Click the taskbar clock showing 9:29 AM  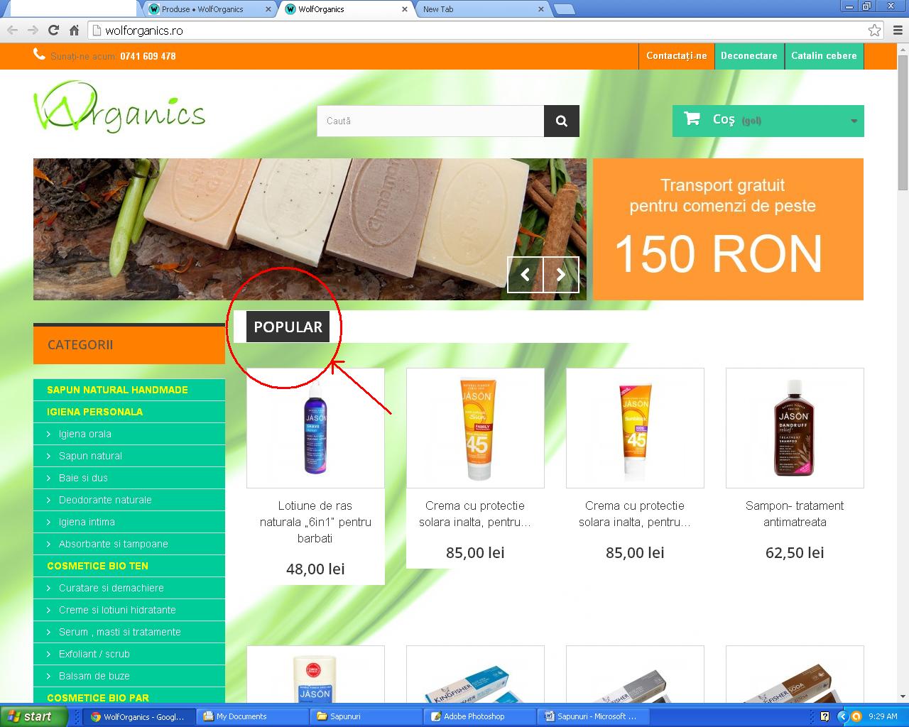[x=883, y=716]
